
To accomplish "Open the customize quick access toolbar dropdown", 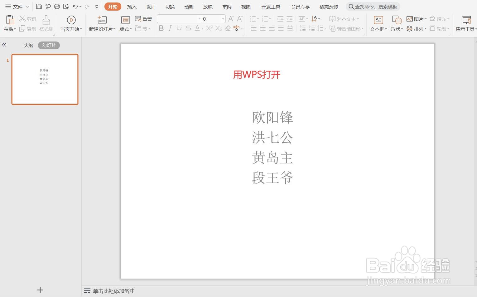I will click(x=97, y=7).
